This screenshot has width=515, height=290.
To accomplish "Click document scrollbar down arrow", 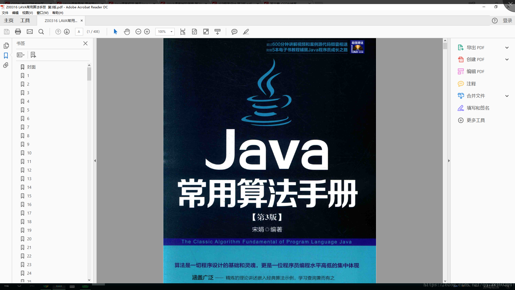I will (x=445, y=281).
